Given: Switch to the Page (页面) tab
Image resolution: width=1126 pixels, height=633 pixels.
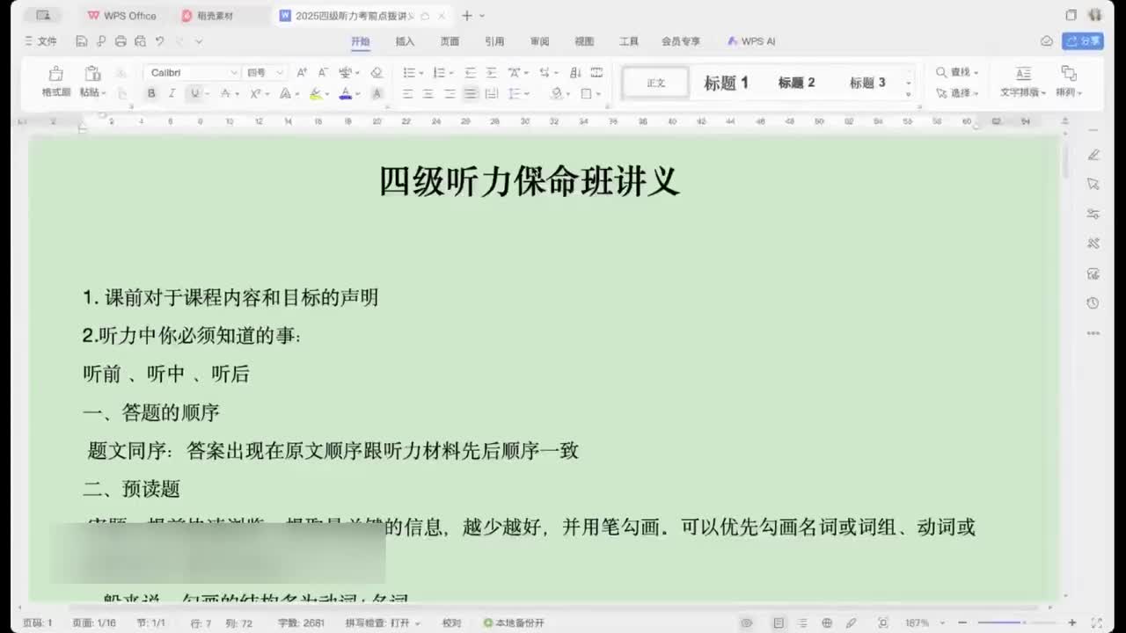Looking at the screenshot, I should click(450, 41).
